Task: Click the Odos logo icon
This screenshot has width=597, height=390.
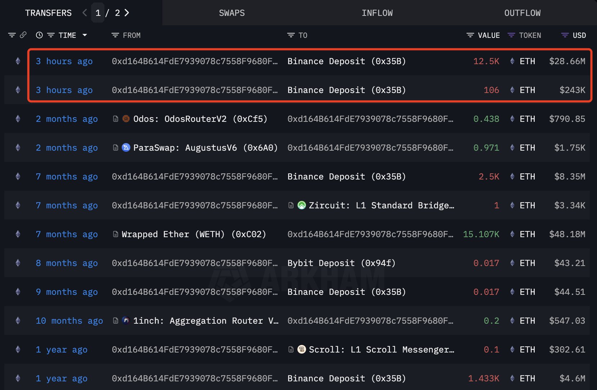Action: (126, 119)
